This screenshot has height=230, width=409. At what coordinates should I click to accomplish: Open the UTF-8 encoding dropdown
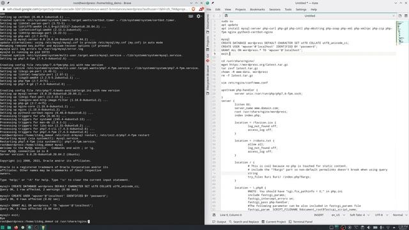click(x=381, y=215)
